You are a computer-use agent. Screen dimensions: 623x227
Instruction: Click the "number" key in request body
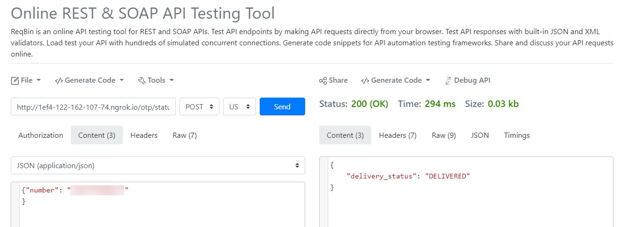coord(42,191)
